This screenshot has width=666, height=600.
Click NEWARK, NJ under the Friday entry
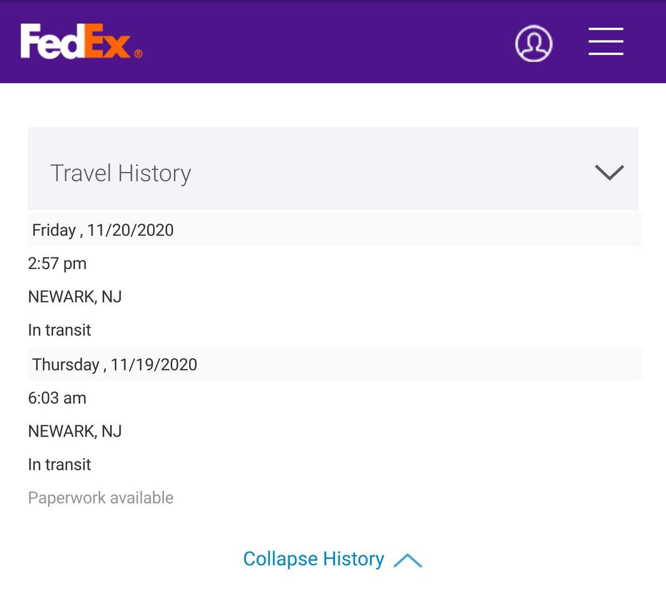tap(75, 297)
